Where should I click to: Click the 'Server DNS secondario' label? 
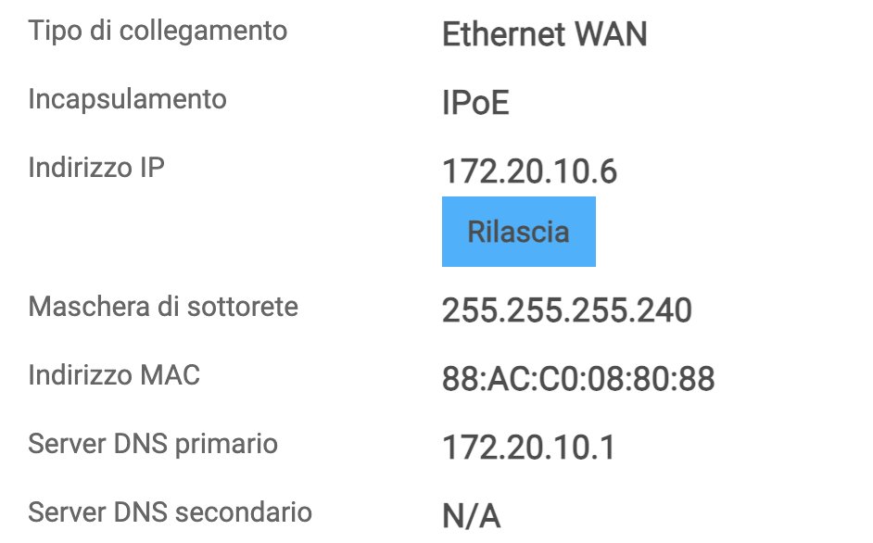pyautogui.click(x=170, y=511)
